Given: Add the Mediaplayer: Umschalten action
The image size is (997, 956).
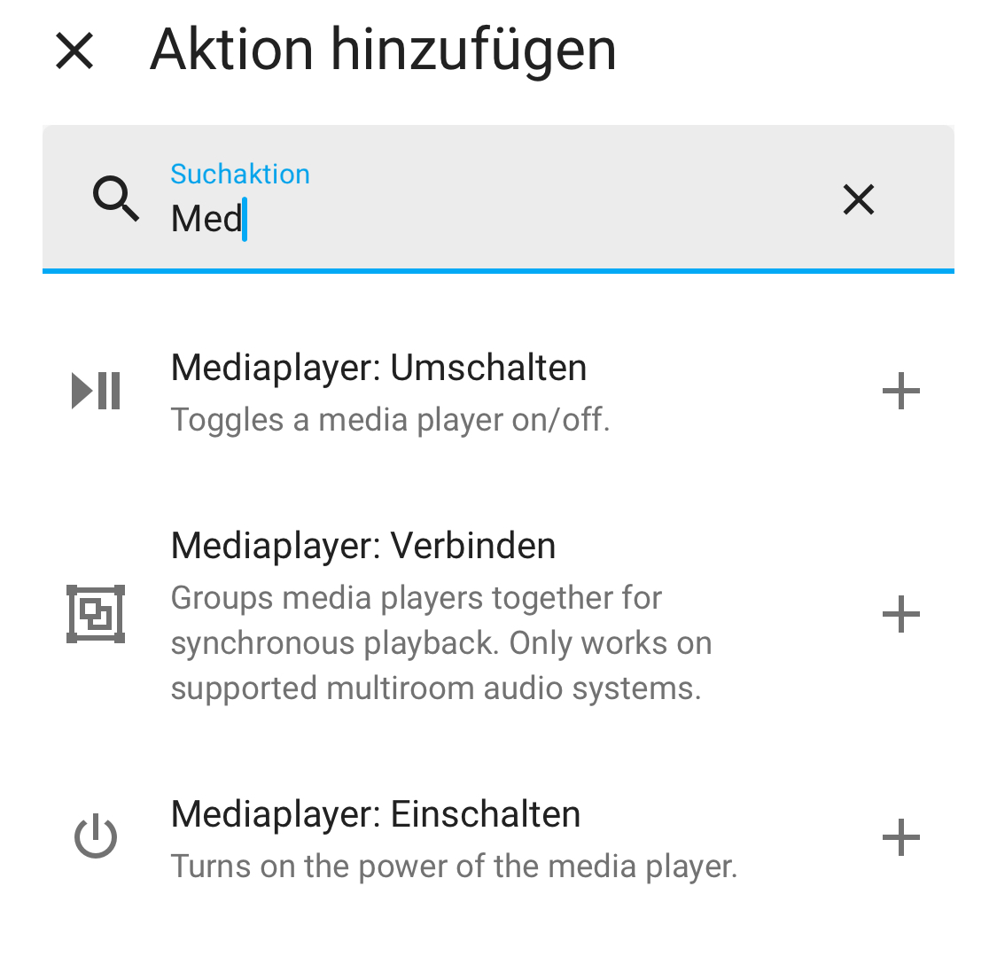Looking at the screenshot, I should pyautogui.click(x=901, y=391).
